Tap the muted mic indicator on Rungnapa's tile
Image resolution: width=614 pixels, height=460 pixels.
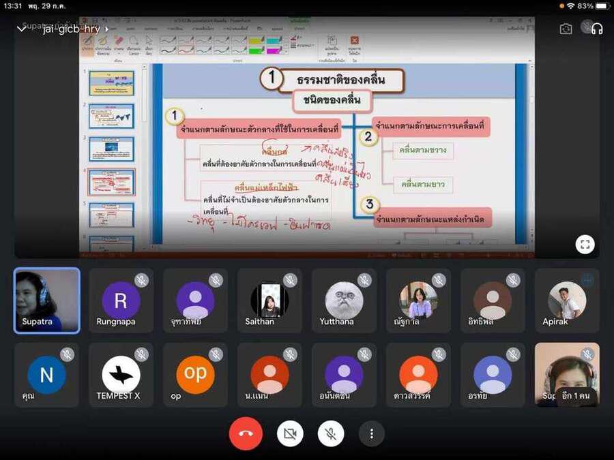coord(142,280)
